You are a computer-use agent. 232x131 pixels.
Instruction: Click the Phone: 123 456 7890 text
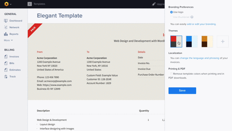48,77
